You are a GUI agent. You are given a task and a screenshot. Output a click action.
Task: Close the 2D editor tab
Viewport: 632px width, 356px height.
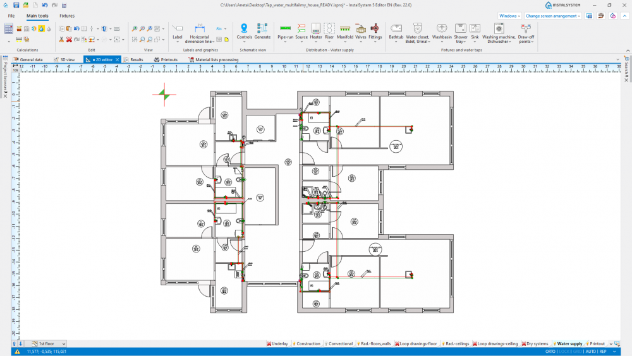(117, 60)
